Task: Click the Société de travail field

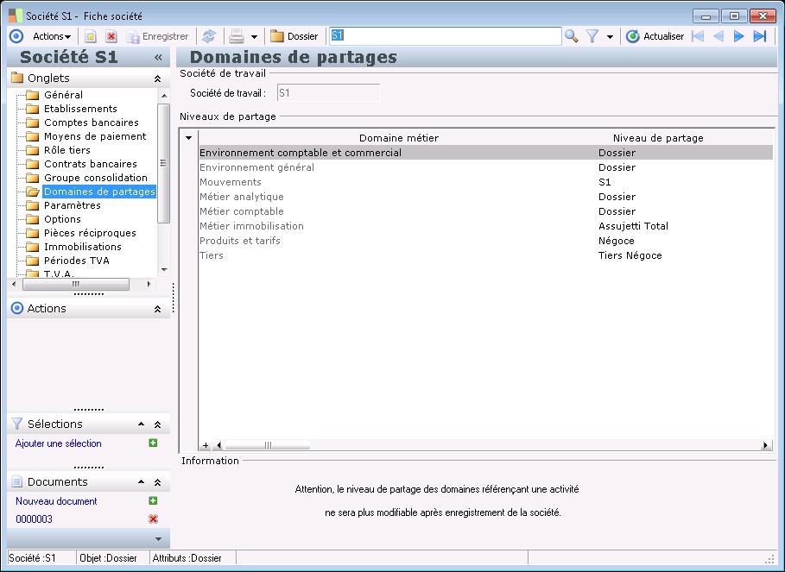Action: pos(328,93)
